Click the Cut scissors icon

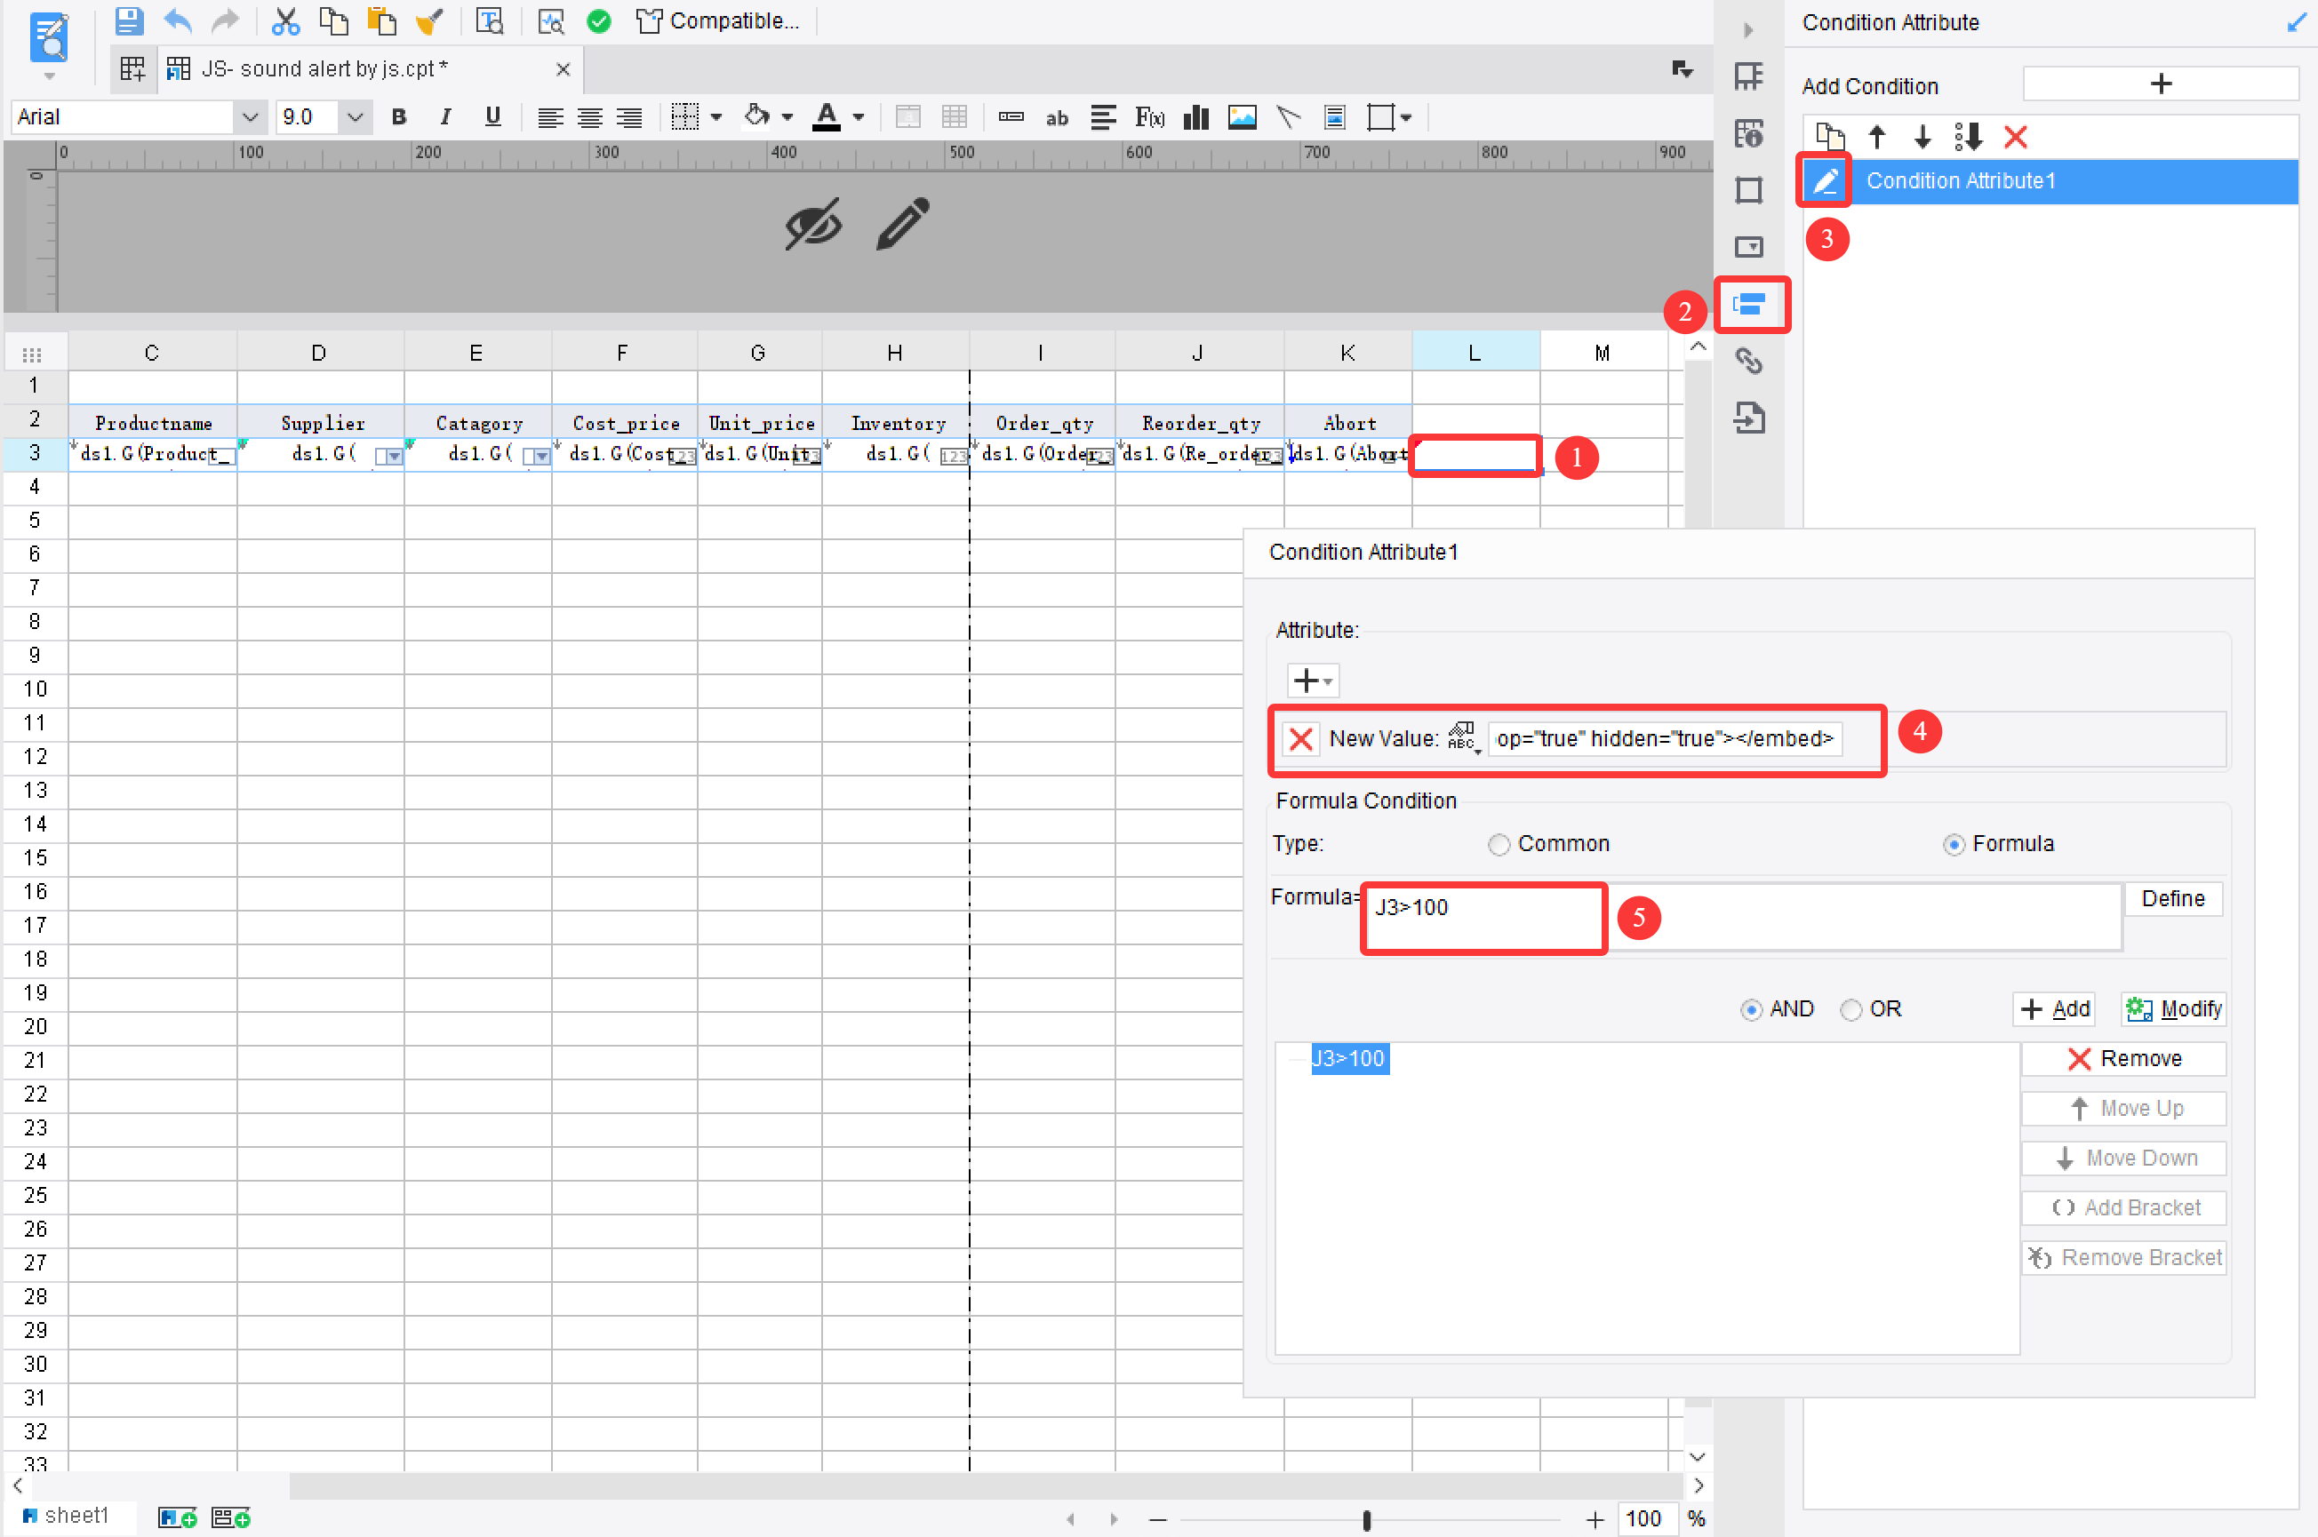click(x=285, y=20)
